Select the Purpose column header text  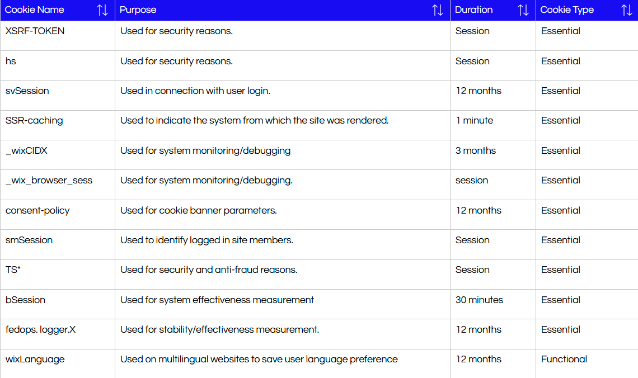(x=138, y=10)
